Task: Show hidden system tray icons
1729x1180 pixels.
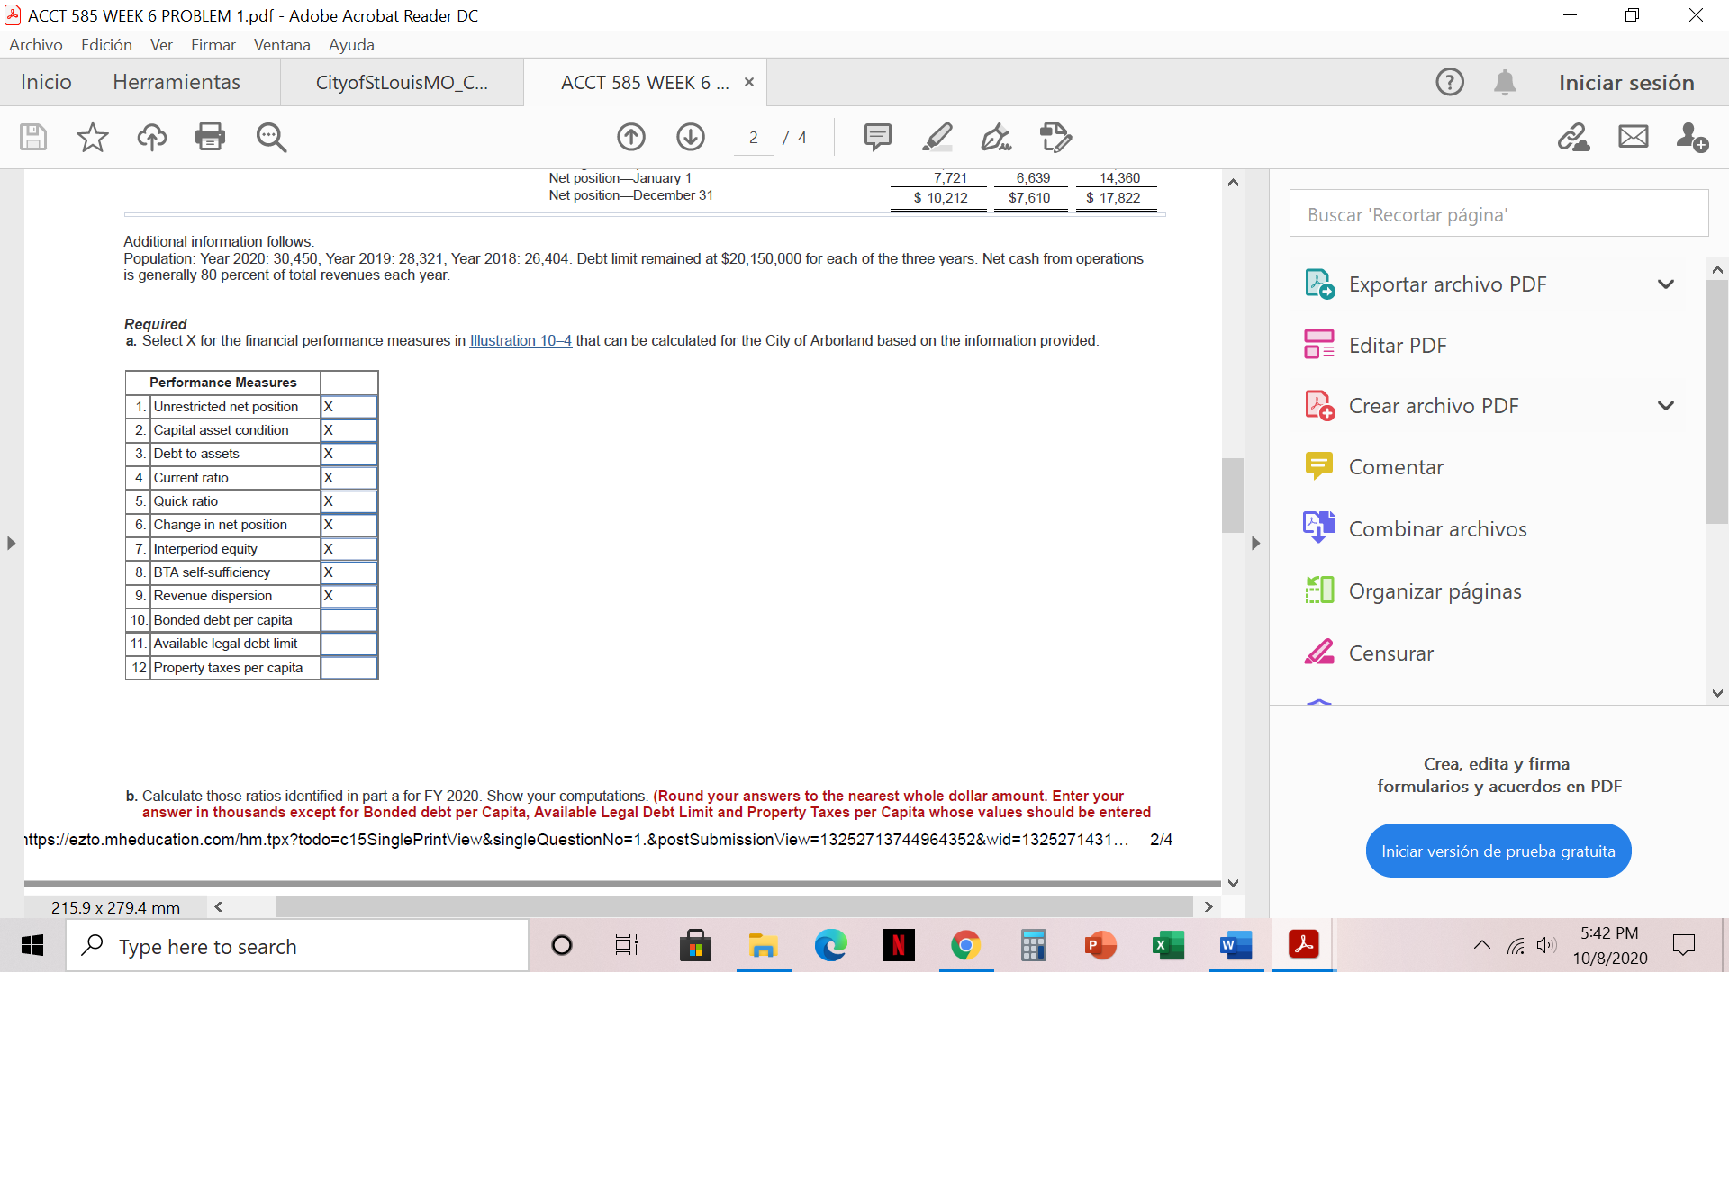Action: click(1481, 945)
